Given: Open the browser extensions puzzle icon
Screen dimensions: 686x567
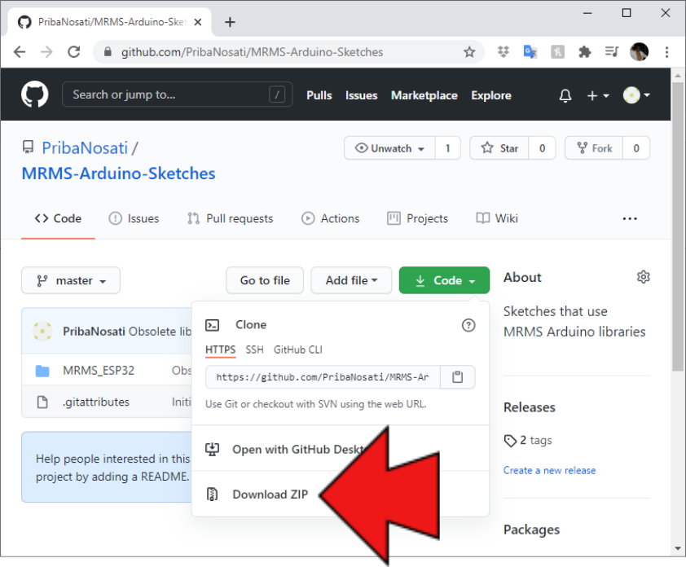Looking at the screenshot, I should pos(584,52).
